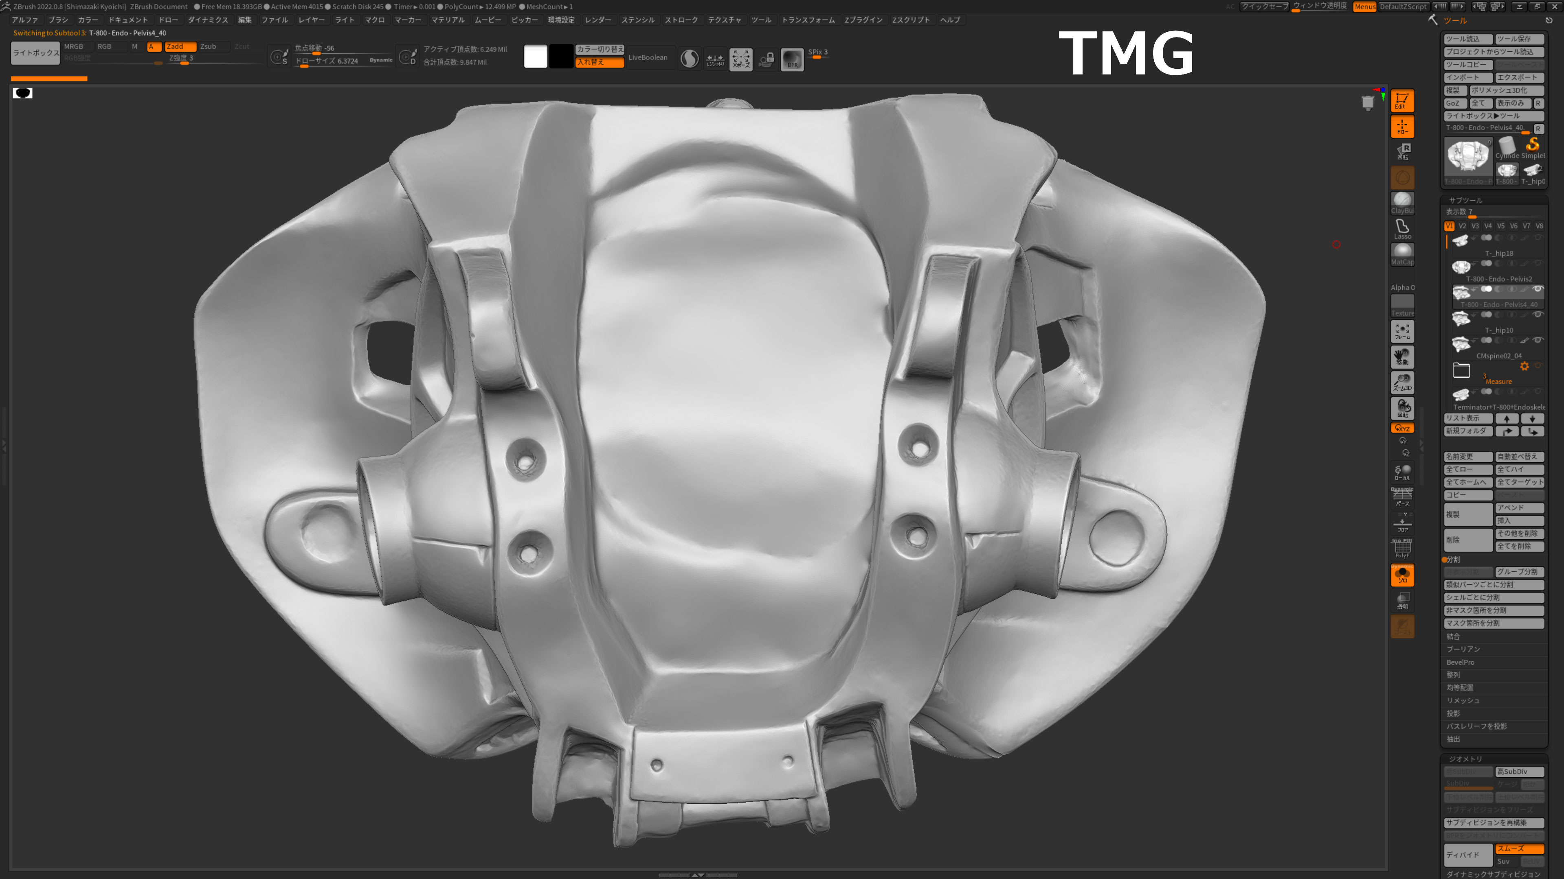Image resolution: width=1564 pixels, height=879 pixels.
Task: Open the Brush (ブラシ) menu
Action: pyautogui.click(x=58, y=20)
